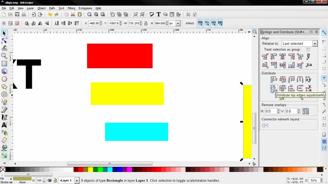Open the Layer 1 dropdown
This screenshot has width=328, height=184.
[69, 181]
